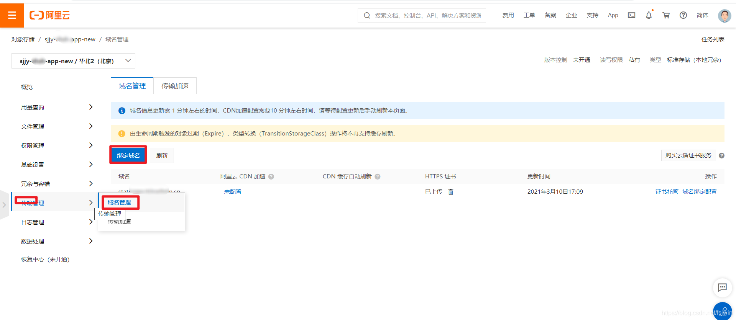736x320 pixels.
Task: Click the update time 2021年3月10日17:09
Action: (x=555, y=192)
